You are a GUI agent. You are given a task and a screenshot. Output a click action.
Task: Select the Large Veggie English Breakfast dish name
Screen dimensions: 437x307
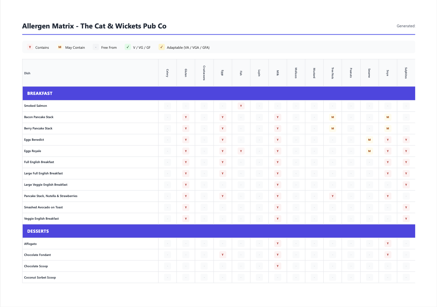(x=46, y=185)
